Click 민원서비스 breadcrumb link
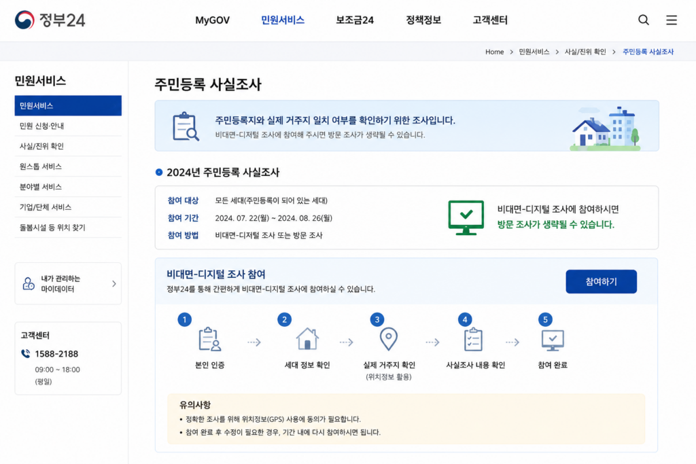The height and width of the screenshot is (464, 696). pos(534,52)
